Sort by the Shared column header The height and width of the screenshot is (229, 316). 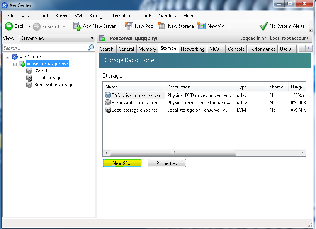coord(278,87)
